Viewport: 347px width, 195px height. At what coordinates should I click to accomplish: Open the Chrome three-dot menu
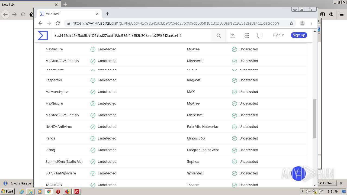coord(311,23)
